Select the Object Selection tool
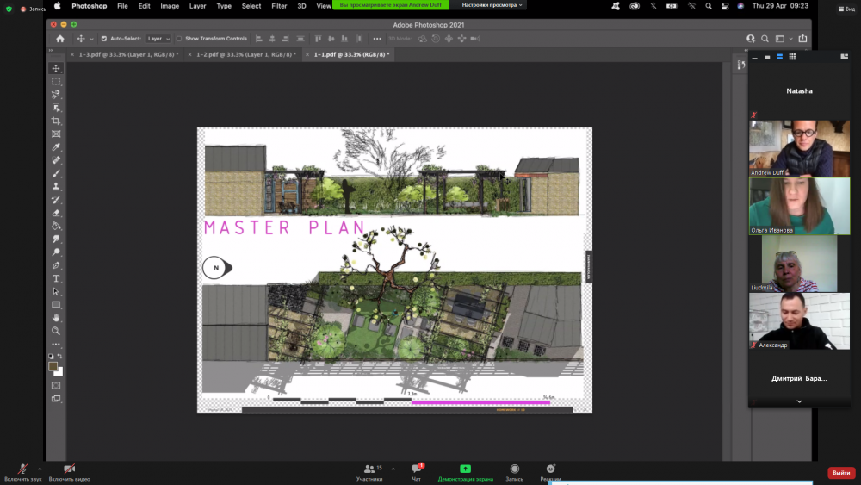The width and height of the screenshot is (861, 485). point(56,108)
